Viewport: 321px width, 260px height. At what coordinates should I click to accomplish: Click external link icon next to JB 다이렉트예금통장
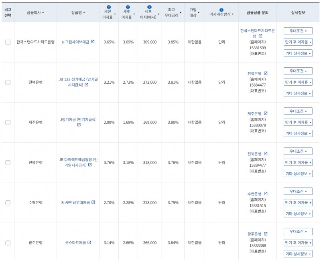pos(90,165)
